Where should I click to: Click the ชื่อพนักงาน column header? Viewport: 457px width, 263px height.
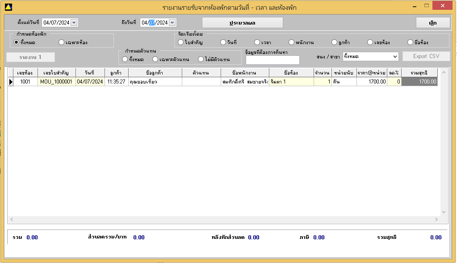245,73
